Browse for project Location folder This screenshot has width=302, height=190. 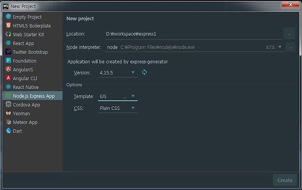click(289, 34)
